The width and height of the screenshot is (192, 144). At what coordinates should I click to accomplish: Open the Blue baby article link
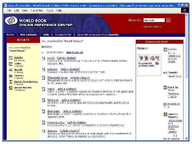tap(54, 111)
